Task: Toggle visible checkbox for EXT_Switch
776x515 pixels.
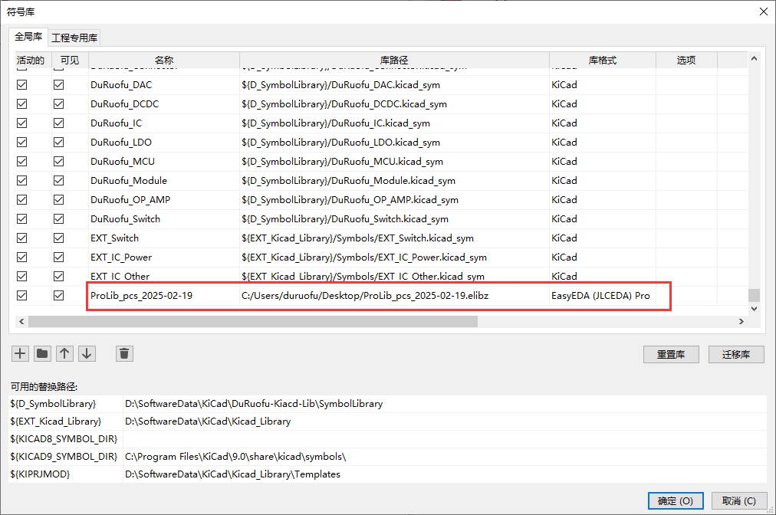Action: tap(58, 238)
